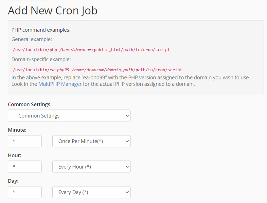Click the chevron on the Common Settings selector
The image size is (267, 203).
click(x=127, y=116)
